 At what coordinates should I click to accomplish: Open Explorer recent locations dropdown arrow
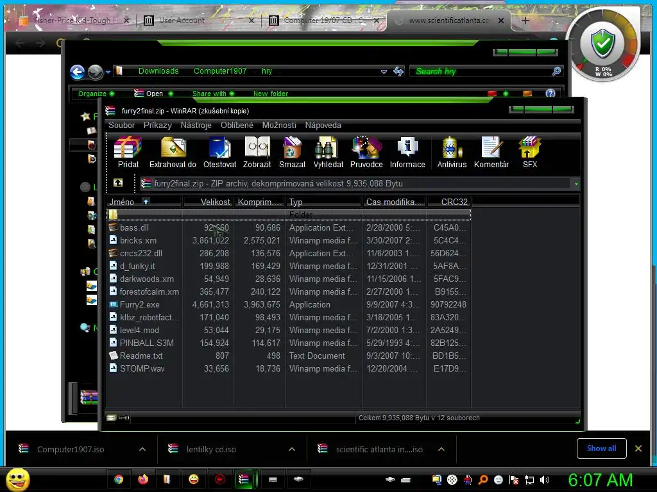[x=108, y=72]
